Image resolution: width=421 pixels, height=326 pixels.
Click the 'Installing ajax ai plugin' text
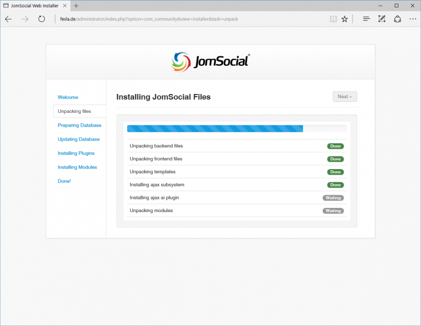pos(154,197)
